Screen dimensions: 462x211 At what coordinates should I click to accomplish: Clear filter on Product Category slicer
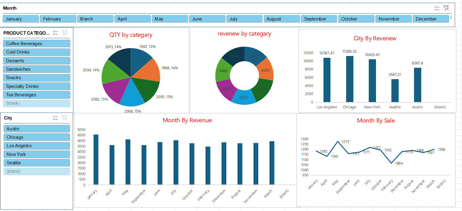pyautogui.click(x=64, y=33)
